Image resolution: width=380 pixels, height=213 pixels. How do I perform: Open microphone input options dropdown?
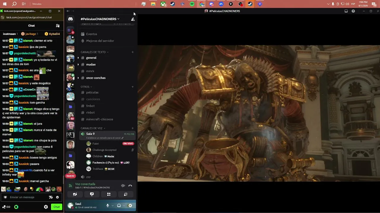pyautogui.click(x=113, y=206)
